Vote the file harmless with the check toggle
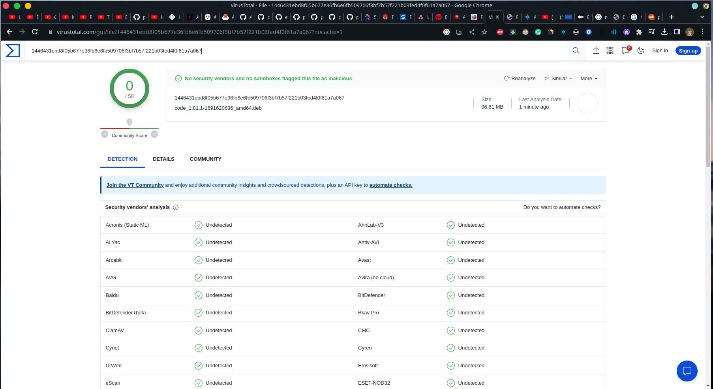Viewport: 713px width, 389px height. pos(154,134)
